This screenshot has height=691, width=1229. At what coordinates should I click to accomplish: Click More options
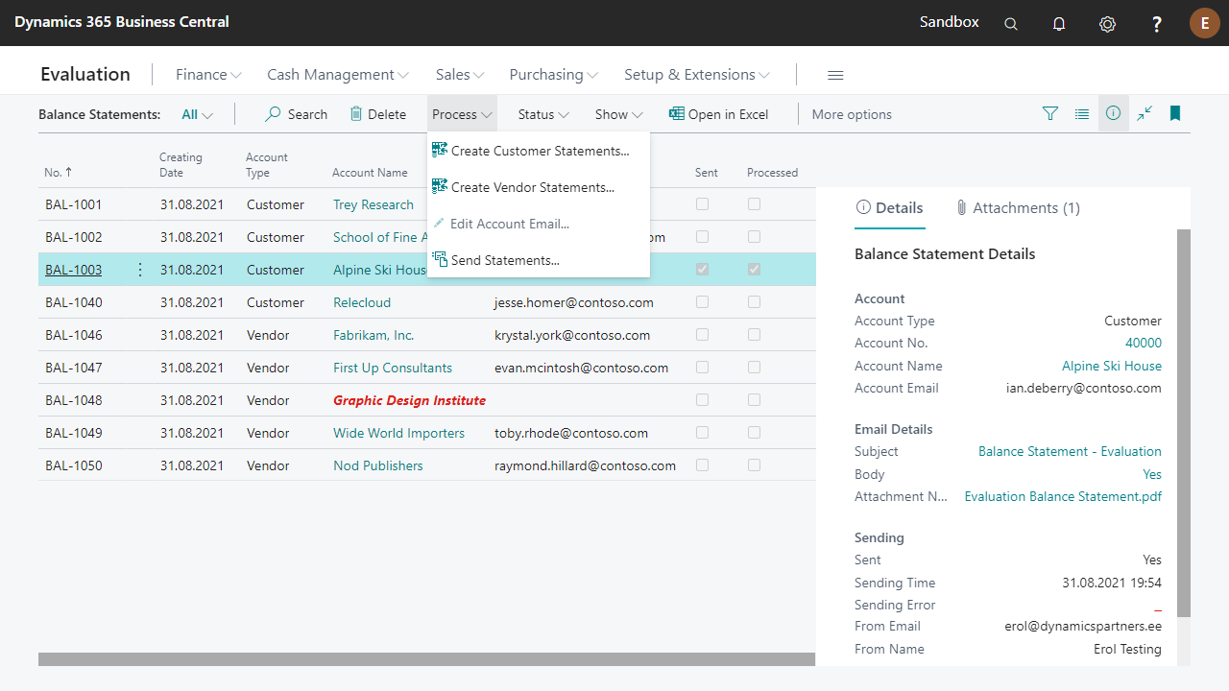point(852,114)
